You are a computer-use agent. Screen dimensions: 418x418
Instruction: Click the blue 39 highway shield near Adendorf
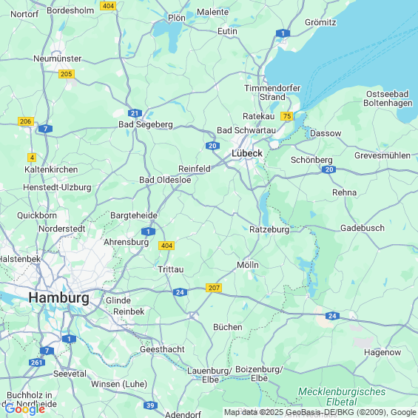pos(150,405)
